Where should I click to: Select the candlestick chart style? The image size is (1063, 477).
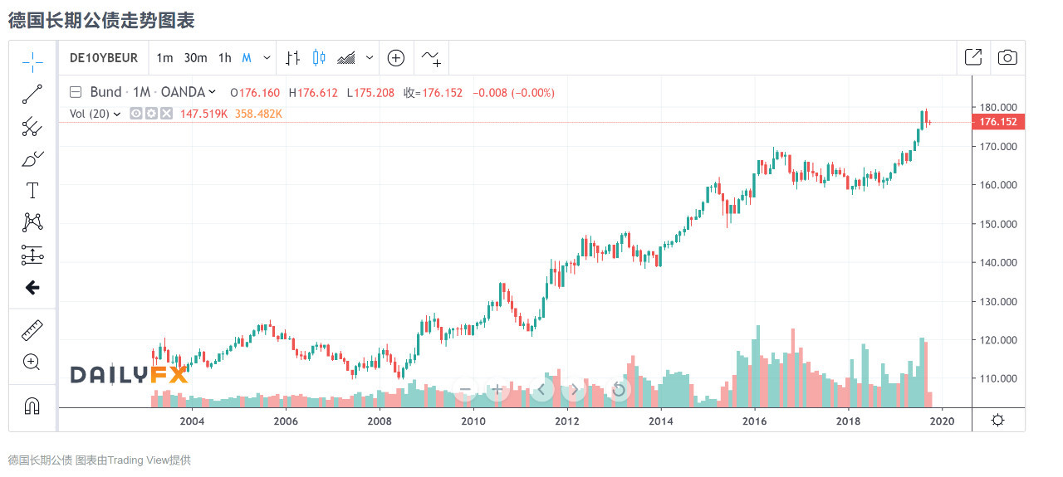coord(319,58)
